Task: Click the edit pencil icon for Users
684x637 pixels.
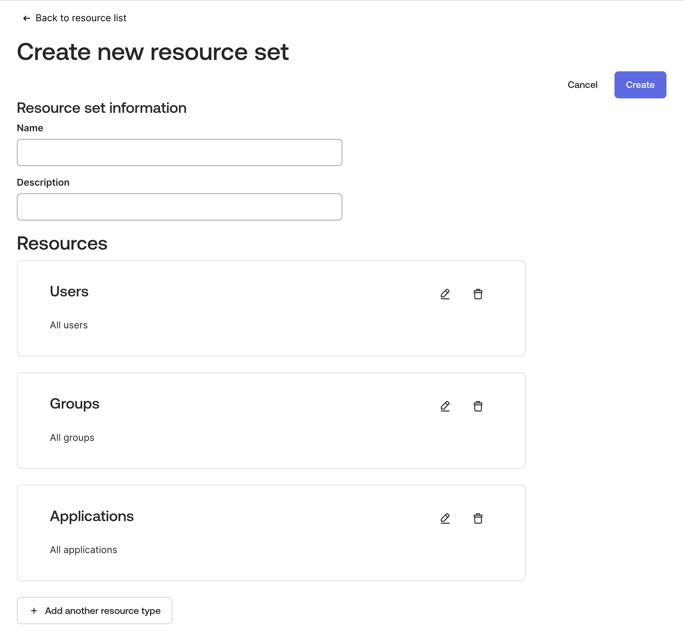Action: (445, 294)
